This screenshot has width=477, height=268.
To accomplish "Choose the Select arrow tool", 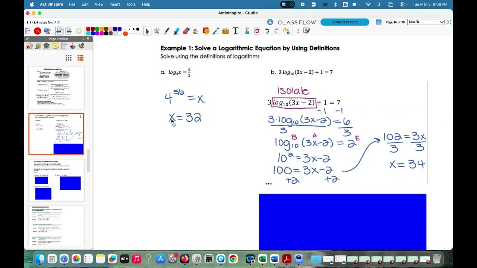I will coord(147,31).
